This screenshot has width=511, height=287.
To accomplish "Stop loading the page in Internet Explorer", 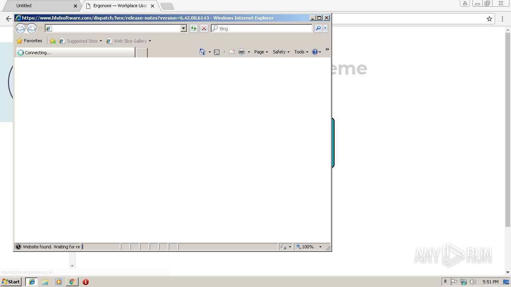I will pyautogui.click(x=204, y=28).
